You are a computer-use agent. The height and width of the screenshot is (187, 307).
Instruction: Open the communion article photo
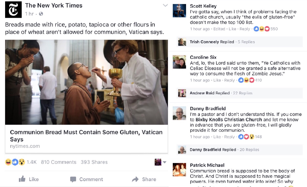[87, 82]
